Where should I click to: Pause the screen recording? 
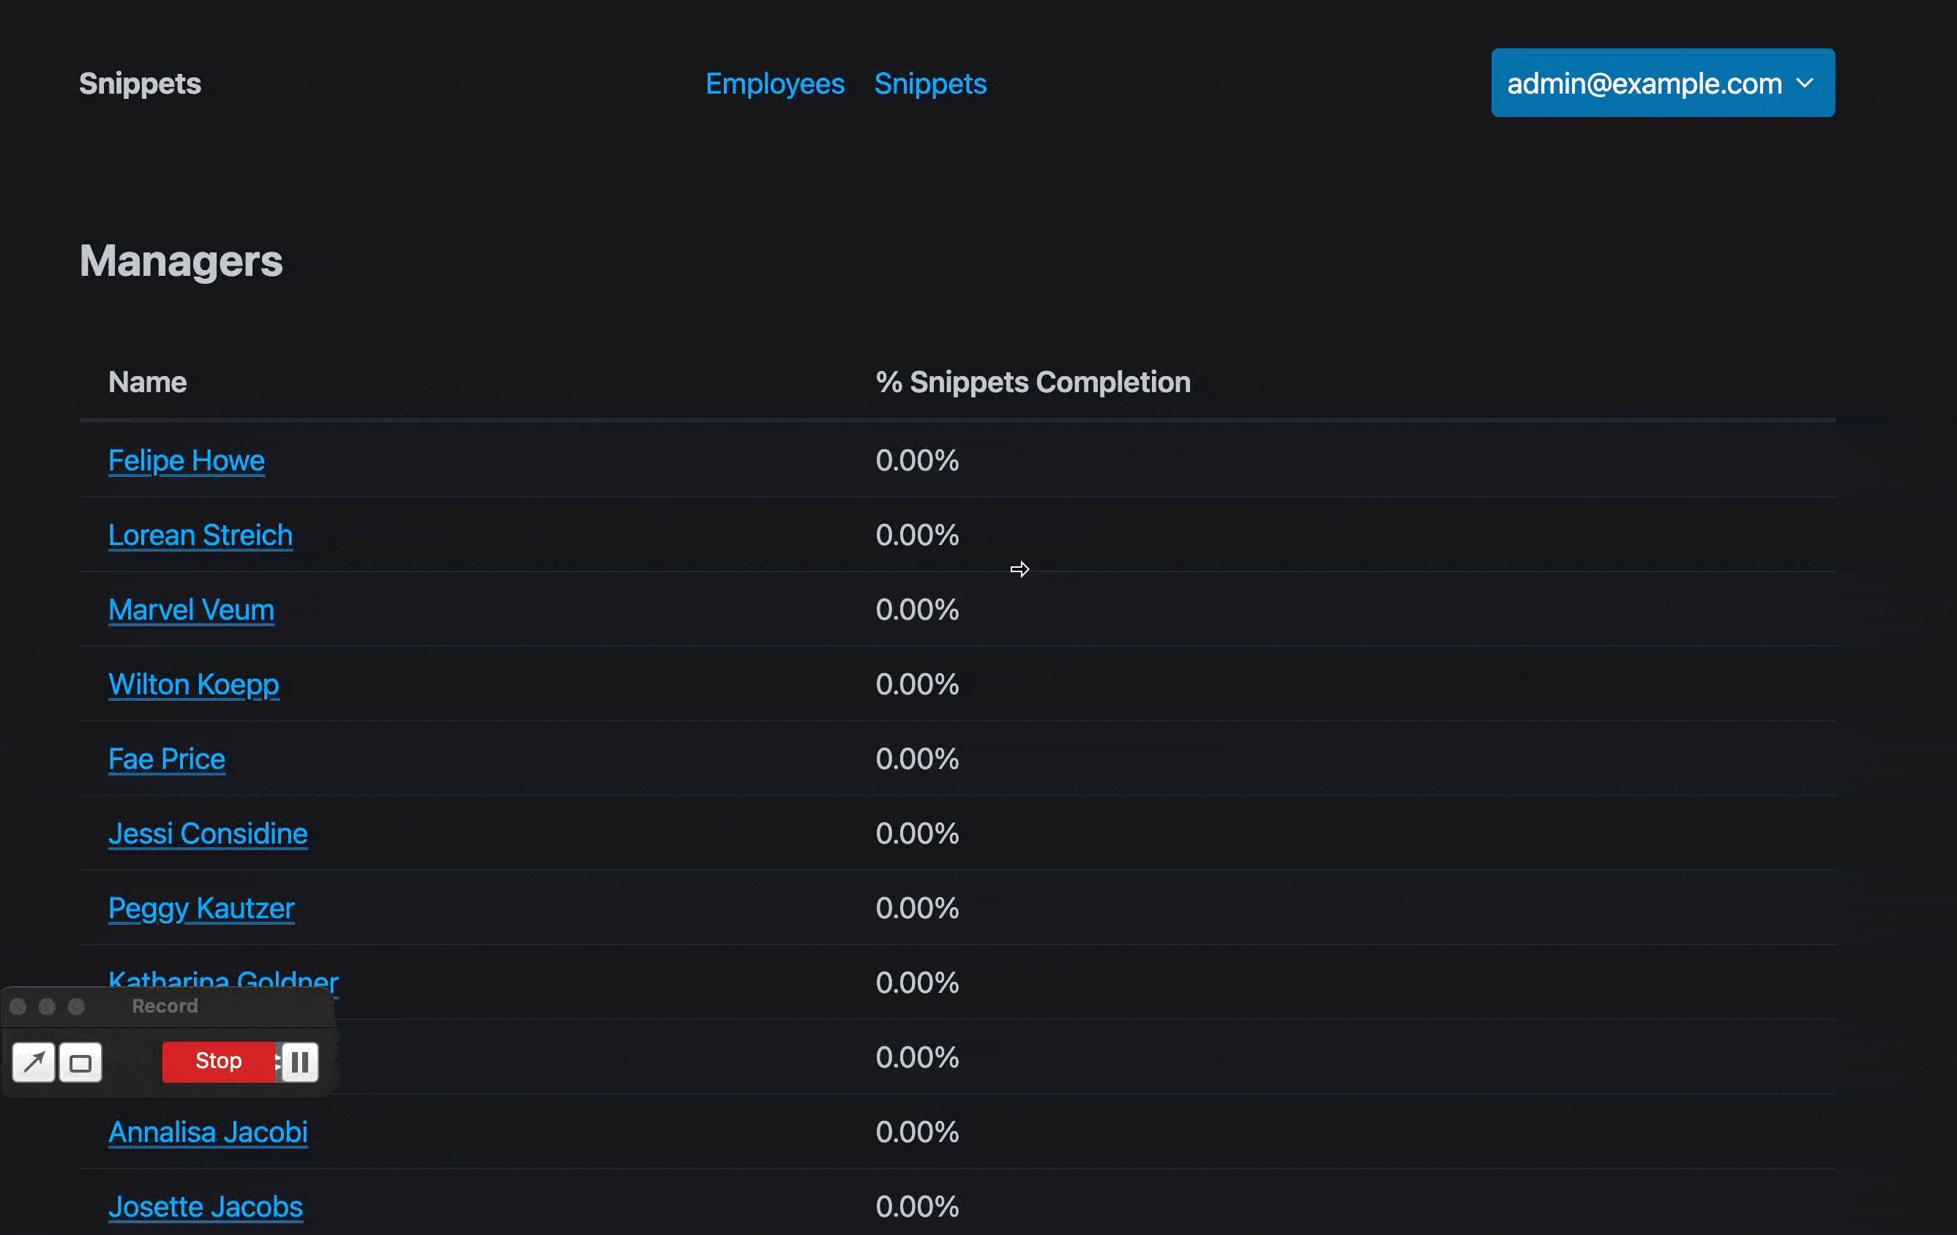(x=299, y=1062)
